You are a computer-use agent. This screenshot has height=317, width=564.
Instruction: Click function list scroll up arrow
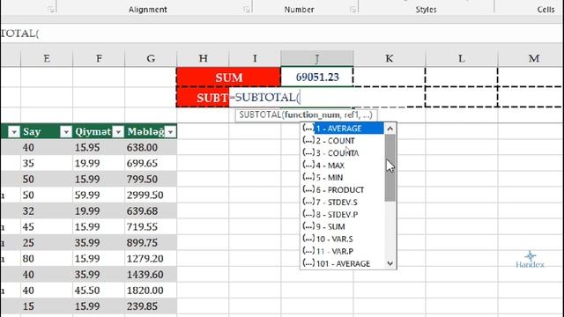coord(390,129)
